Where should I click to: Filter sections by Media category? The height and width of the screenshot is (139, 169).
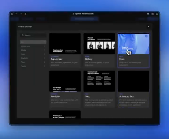pyautogui.click(x=33, y=50)
